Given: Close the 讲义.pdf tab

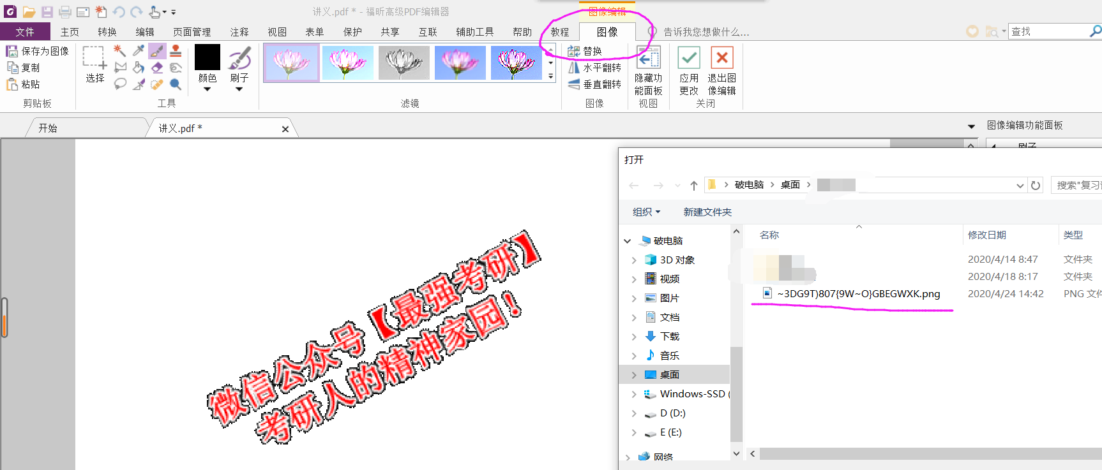Looking at the screenshot, I should point(285,129).
